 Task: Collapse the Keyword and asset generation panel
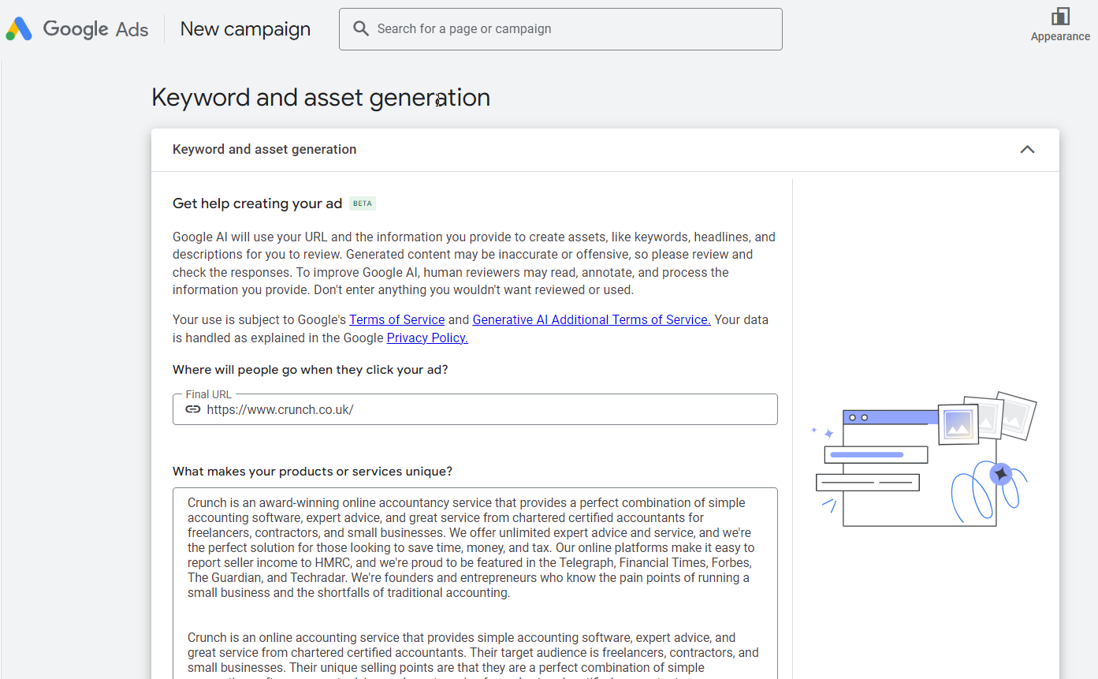pyautogui.click(x=1027, y=150)
